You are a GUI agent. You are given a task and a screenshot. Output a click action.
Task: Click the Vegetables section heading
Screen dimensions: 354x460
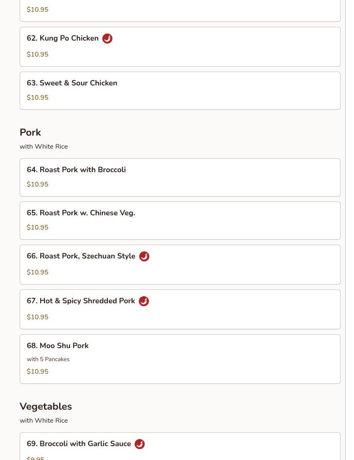[46, 406]
